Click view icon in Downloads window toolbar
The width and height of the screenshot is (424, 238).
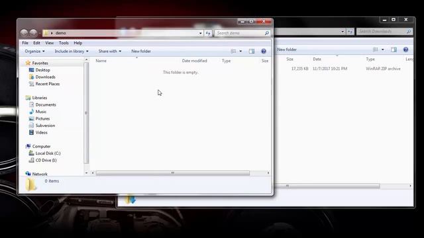[x=376, y=50]
